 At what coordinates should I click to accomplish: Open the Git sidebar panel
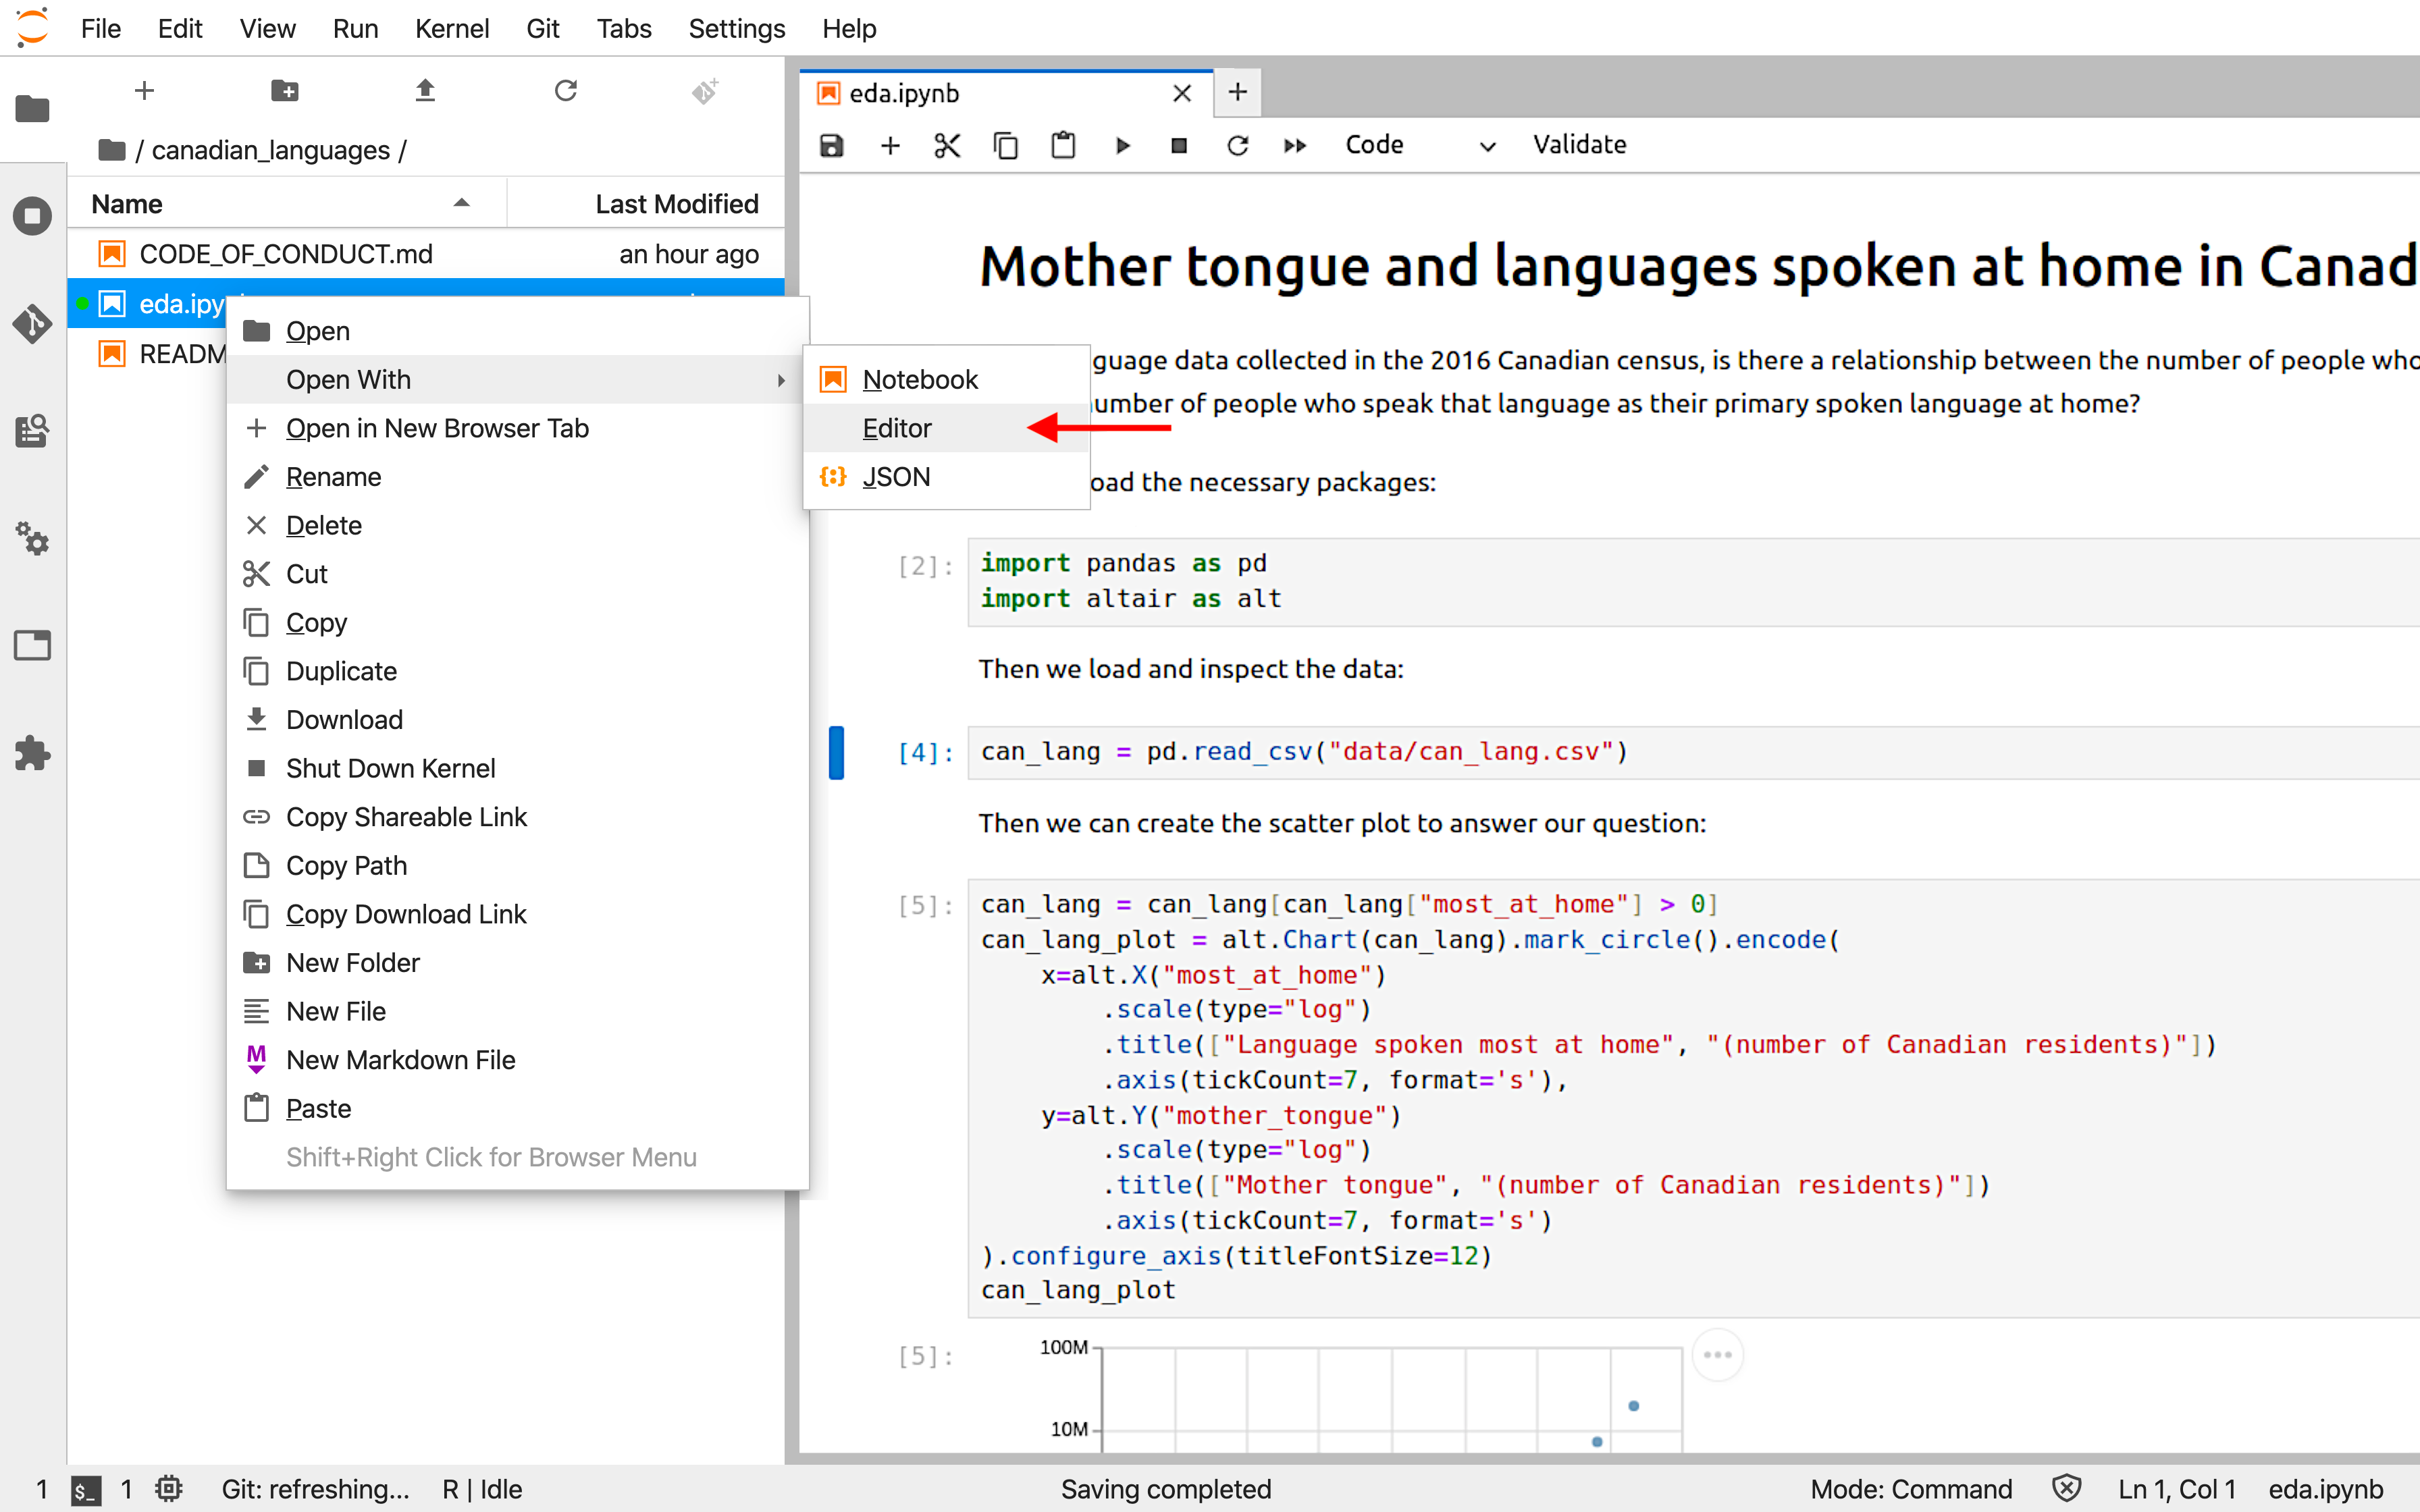pyautogui.click(x=32, y=323)
